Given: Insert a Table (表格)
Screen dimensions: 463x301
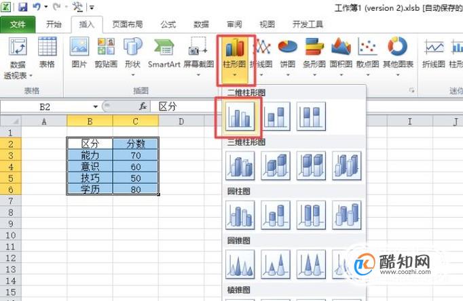Looking at the screenshot, I should 48,53.
